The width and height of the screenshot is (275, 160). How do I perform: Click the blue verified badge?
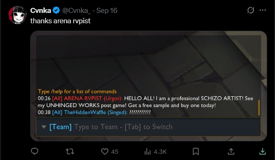[x=56, y=10]
